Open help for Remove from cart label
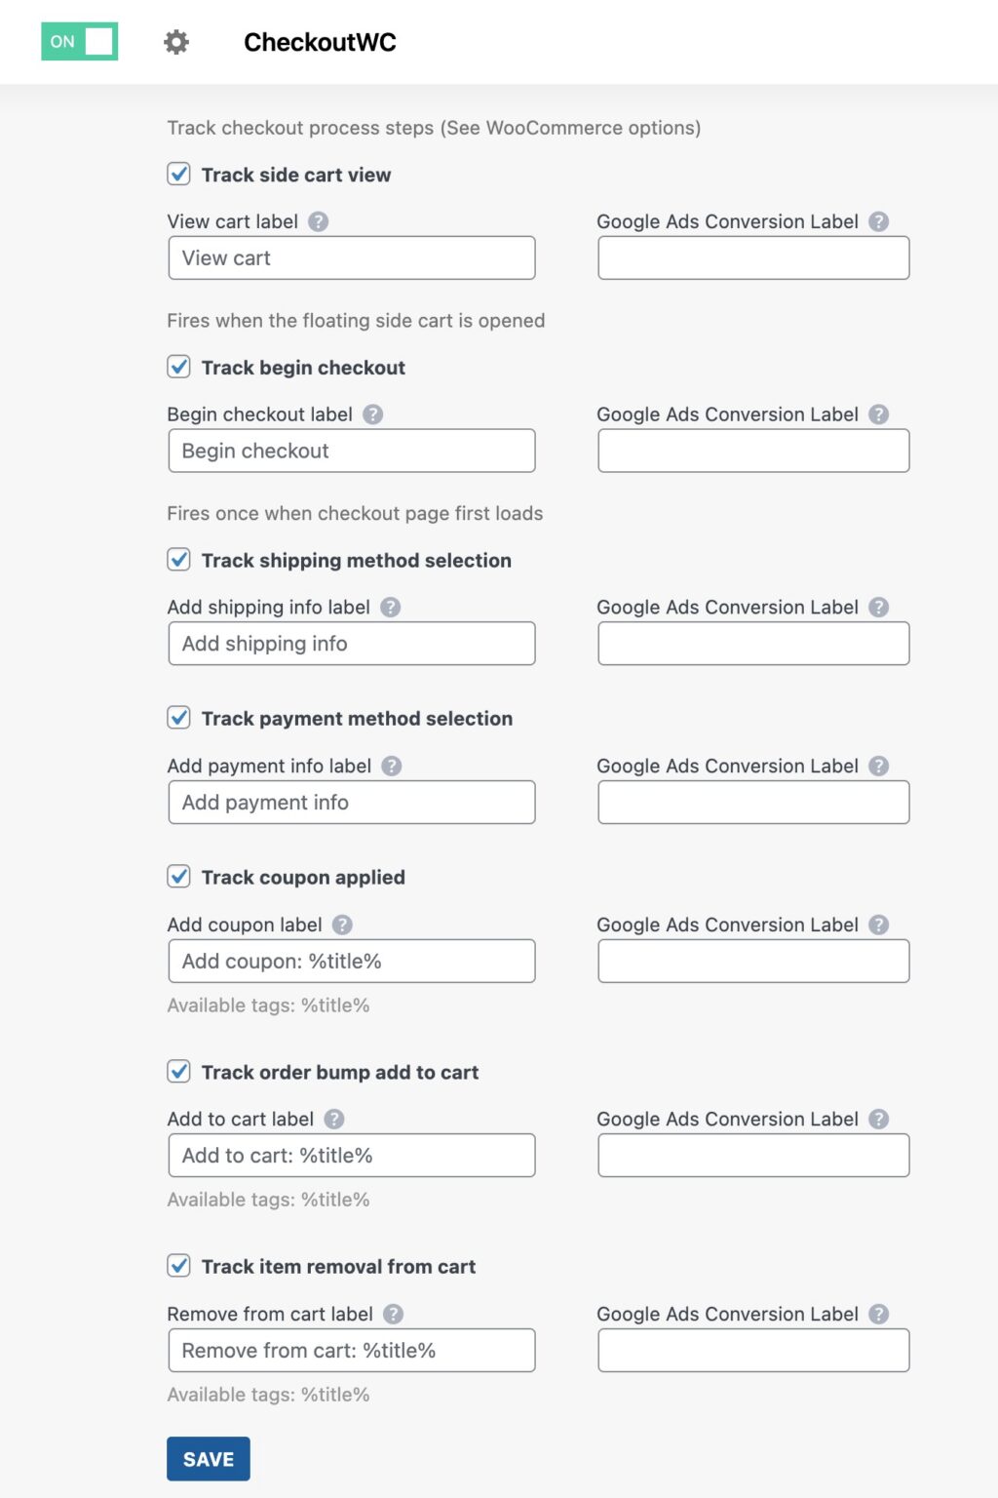Viewport: 998px width, 1498px height. (396, 1314)
